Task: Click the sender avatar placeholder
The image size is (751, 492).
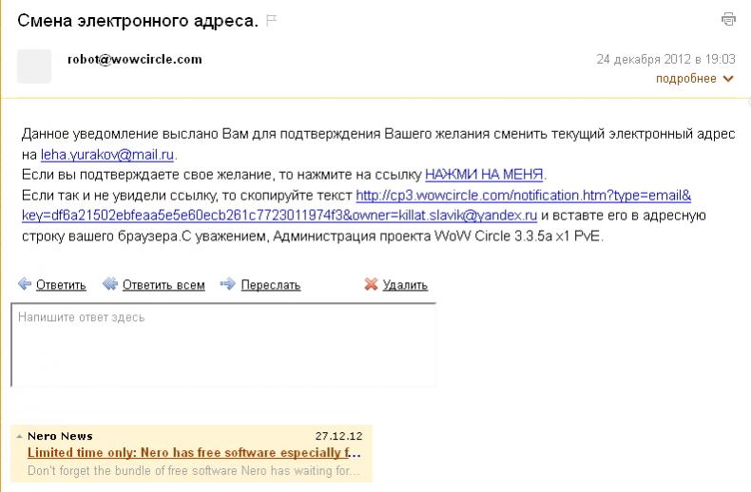Action: pos(34,66)
